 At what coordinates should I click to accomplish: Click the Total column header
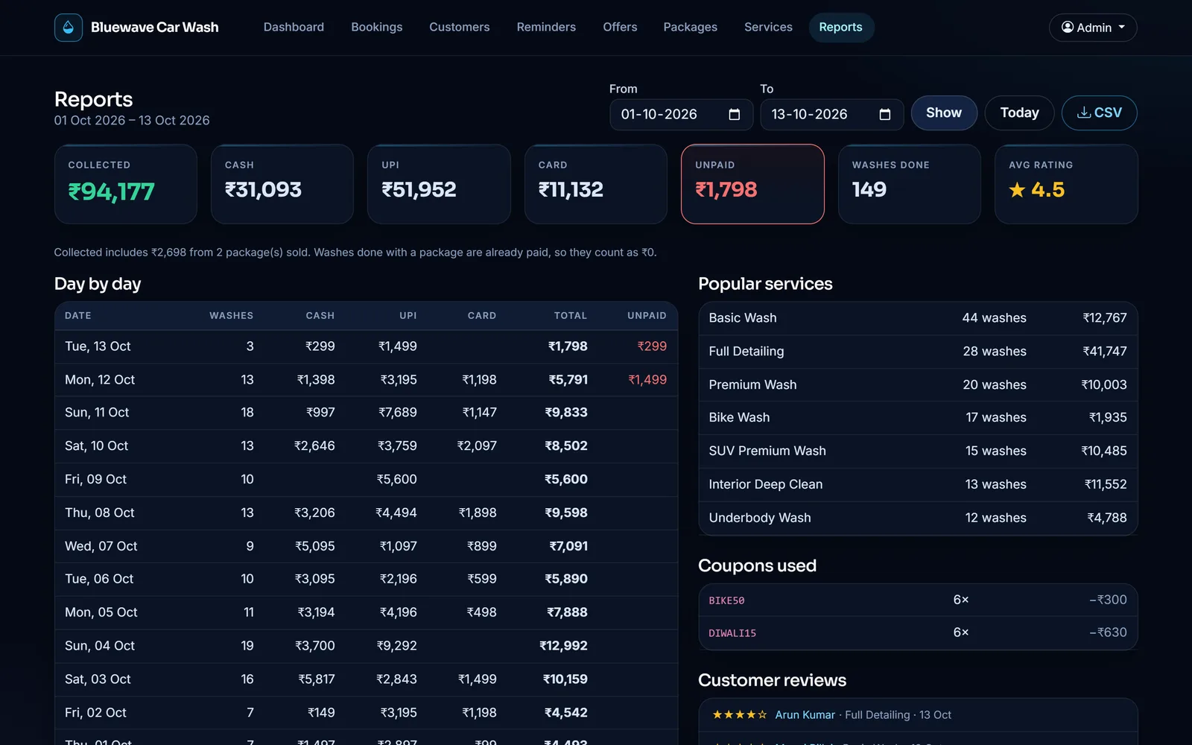[x=571, y=316]
